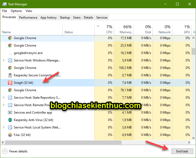Click the End task button
The image size is (196, 158).
182,151
